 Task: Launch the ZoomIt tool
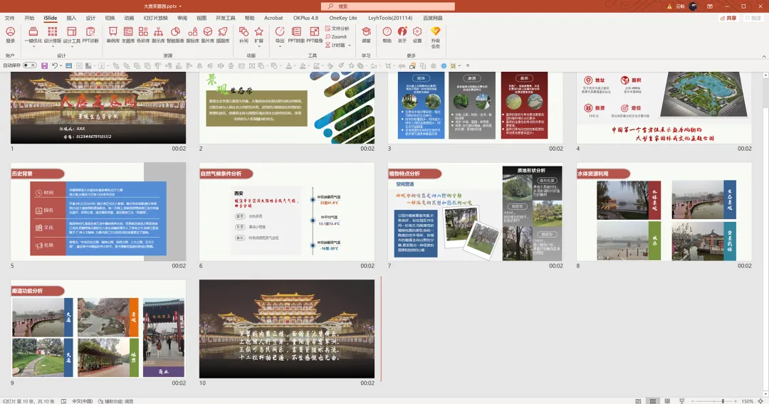click(x=336, y=37)
